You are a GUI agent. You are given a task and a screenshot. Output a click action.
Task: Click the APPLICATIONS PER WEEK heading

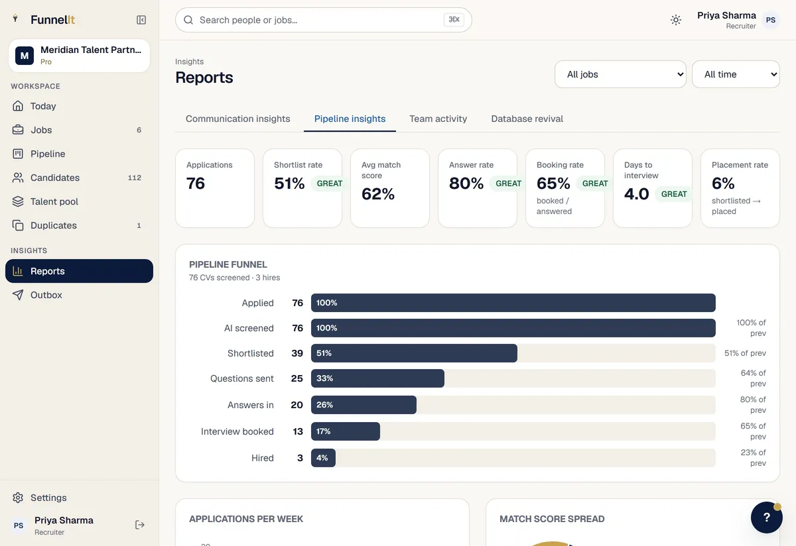[246, 519]
